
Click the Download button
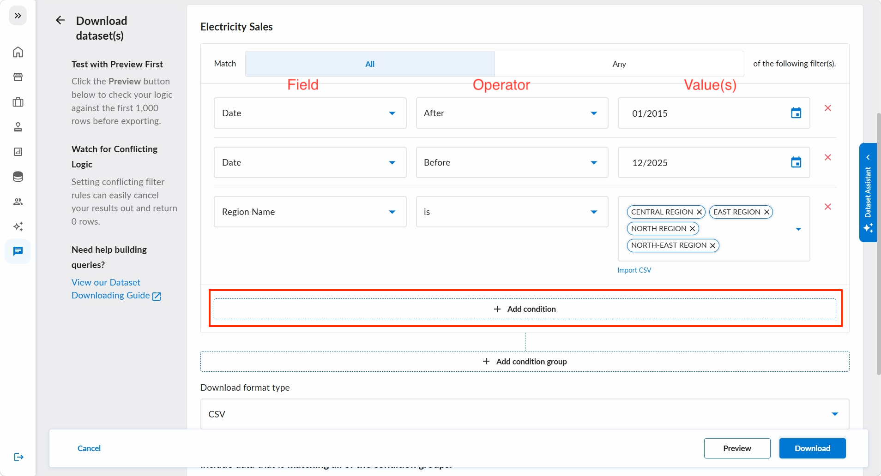point(812,448)
